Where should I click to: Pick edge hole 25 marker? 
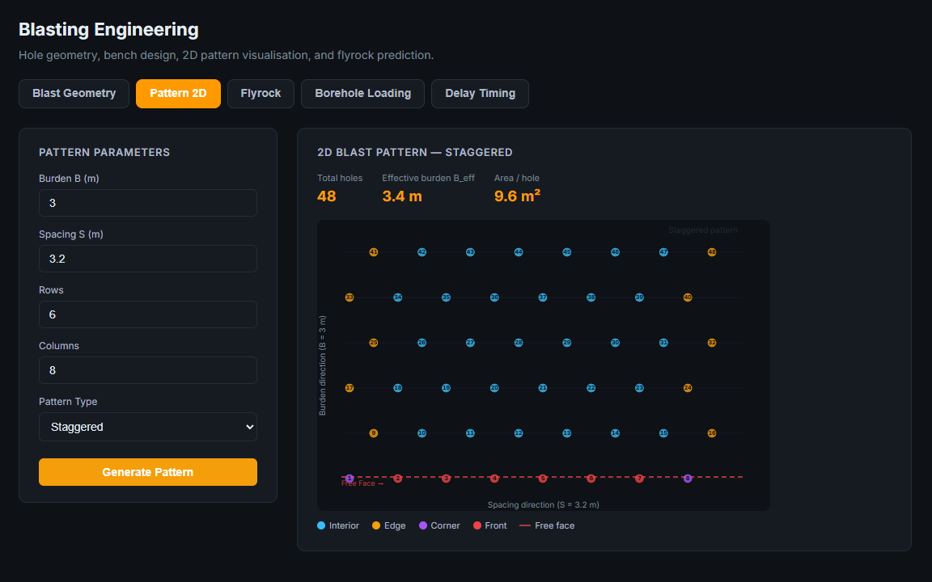(374, 343)
